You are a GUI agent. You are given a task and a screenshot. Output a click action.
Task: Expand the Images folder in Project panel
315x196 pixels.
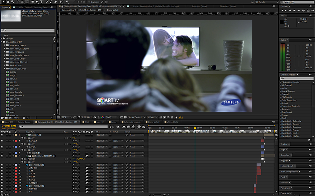click(1, 38)
